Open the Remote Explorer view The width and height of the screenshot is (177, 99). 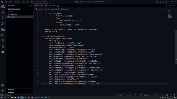(3, 35)
